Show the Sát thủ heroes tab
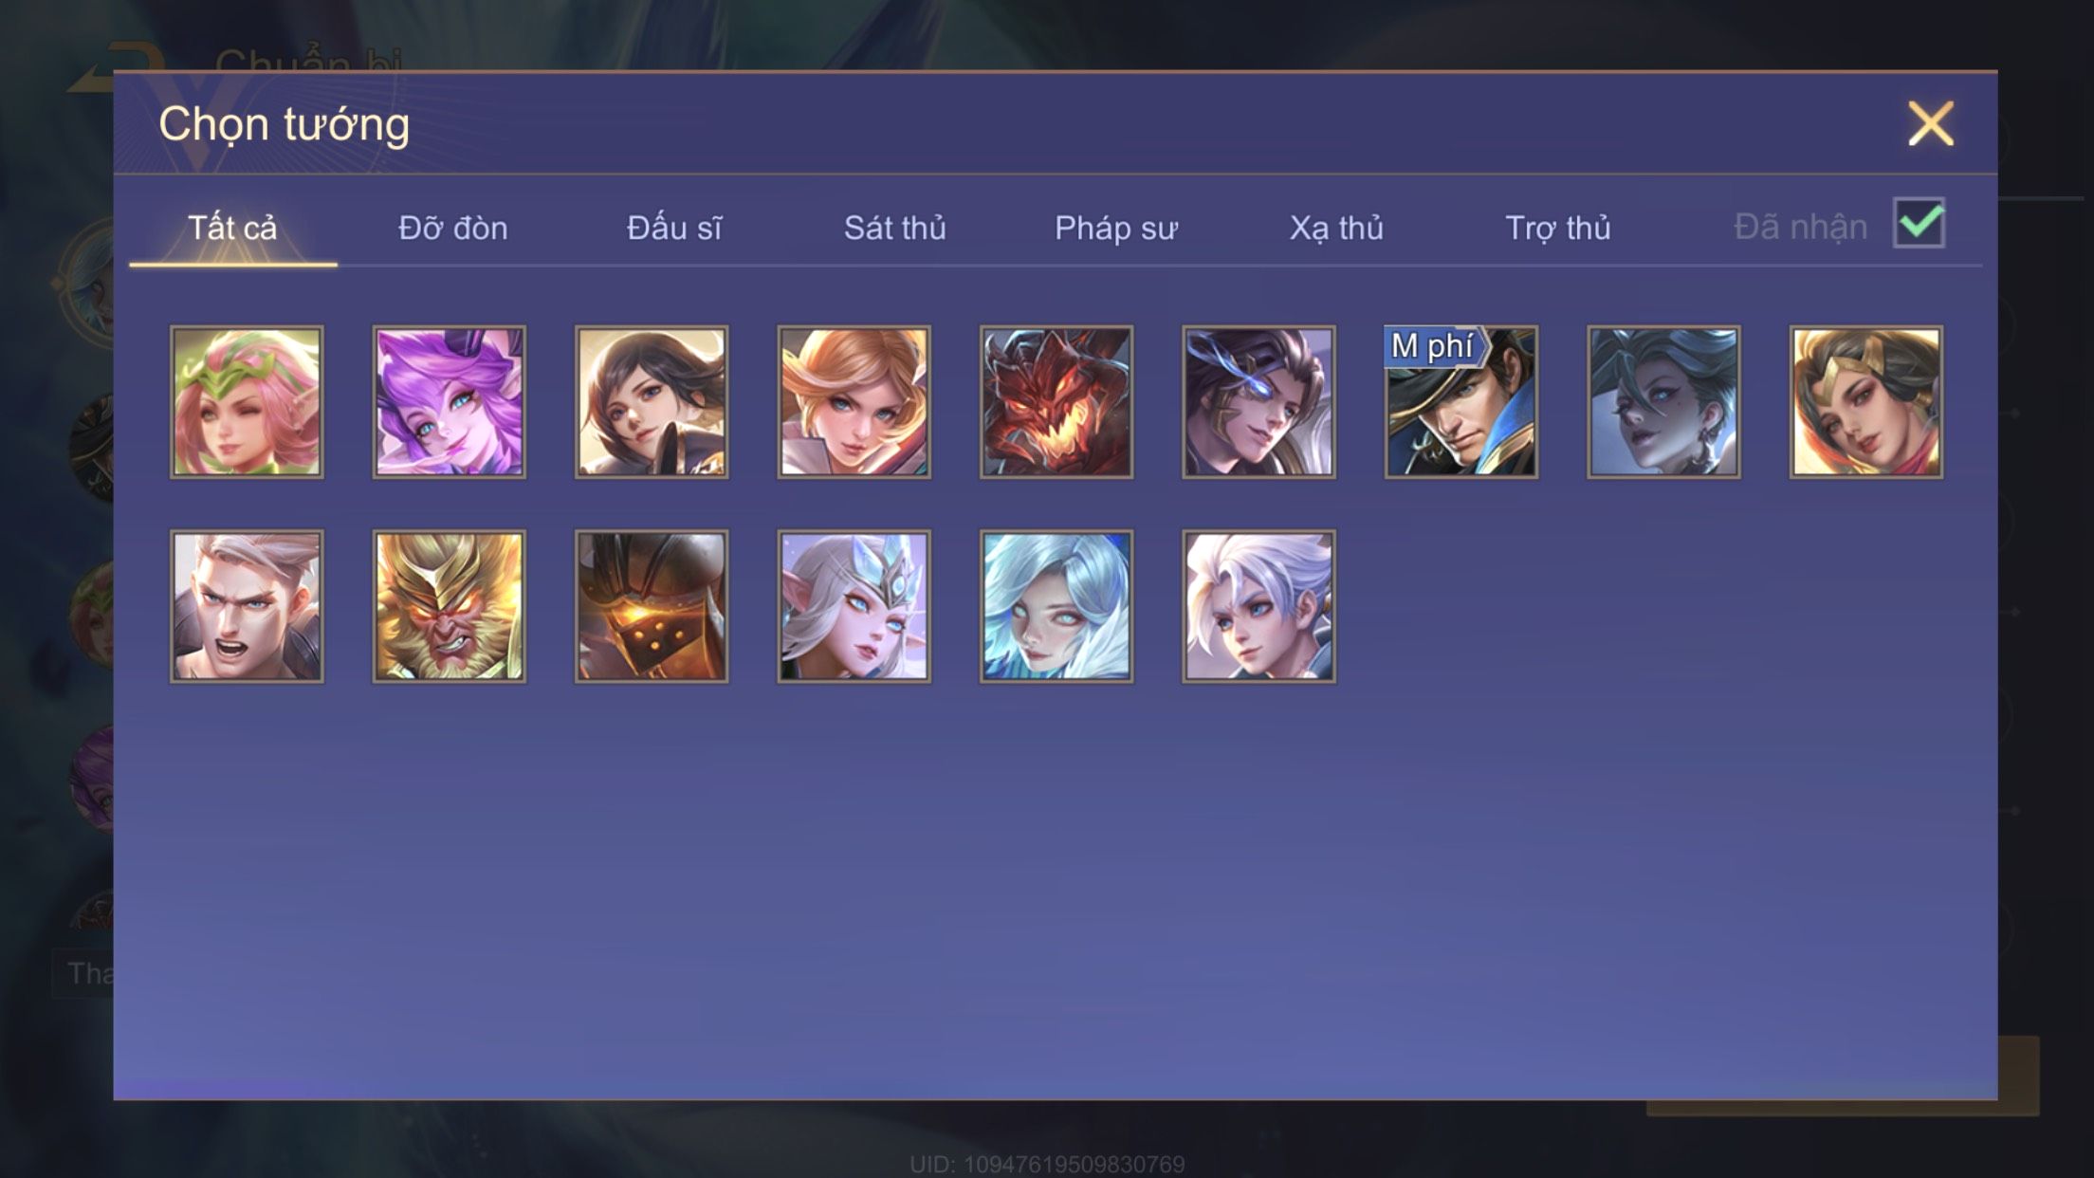This screenshot has width=2094, height=1178. [894, 229]
